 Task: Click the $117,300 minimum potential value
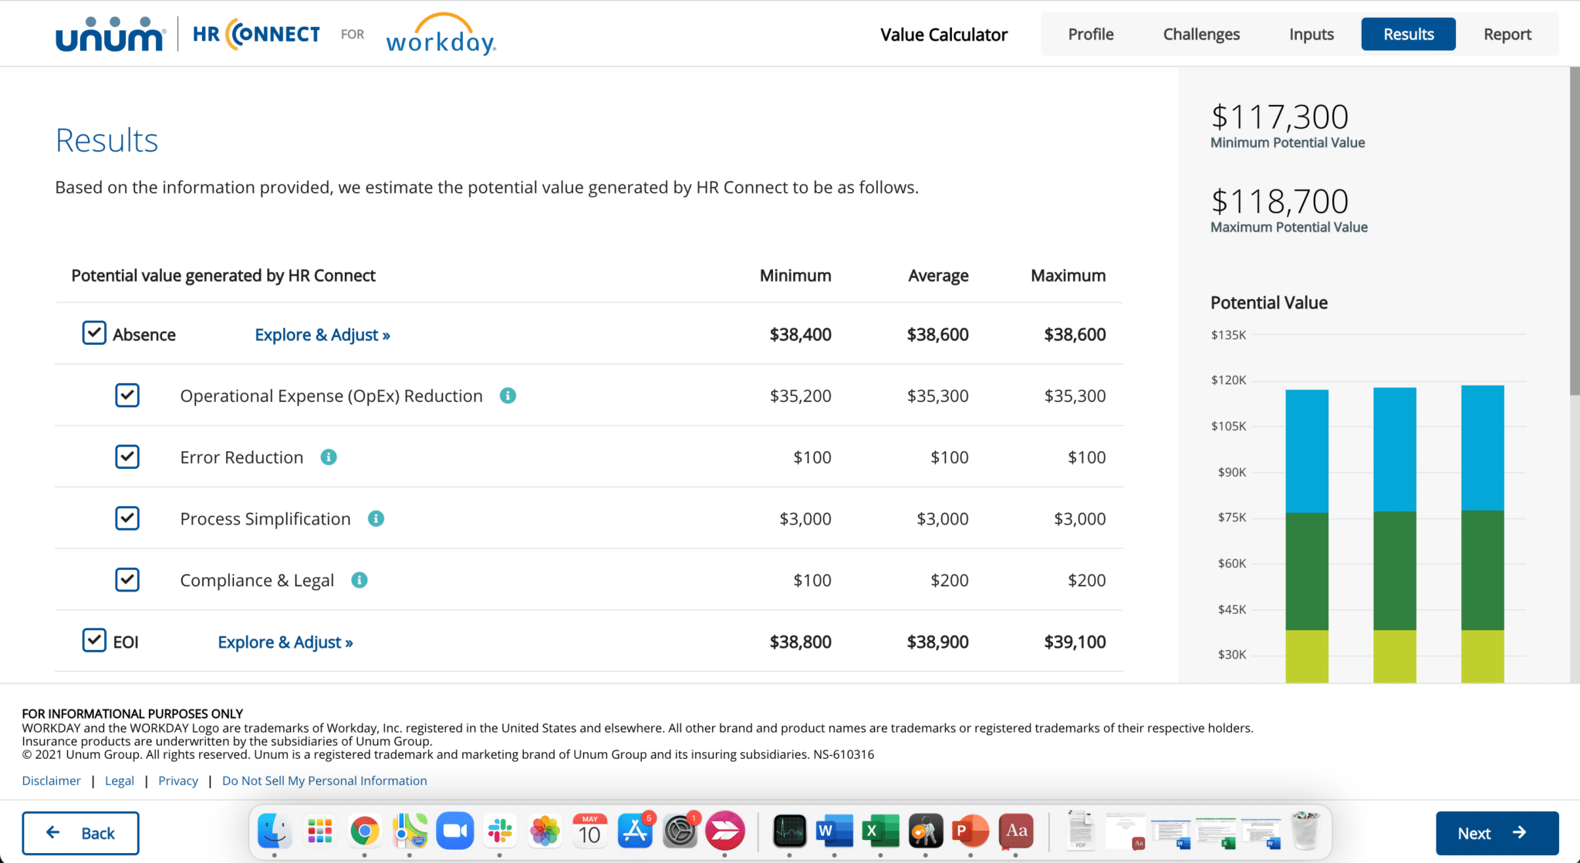click(1280, 117)
